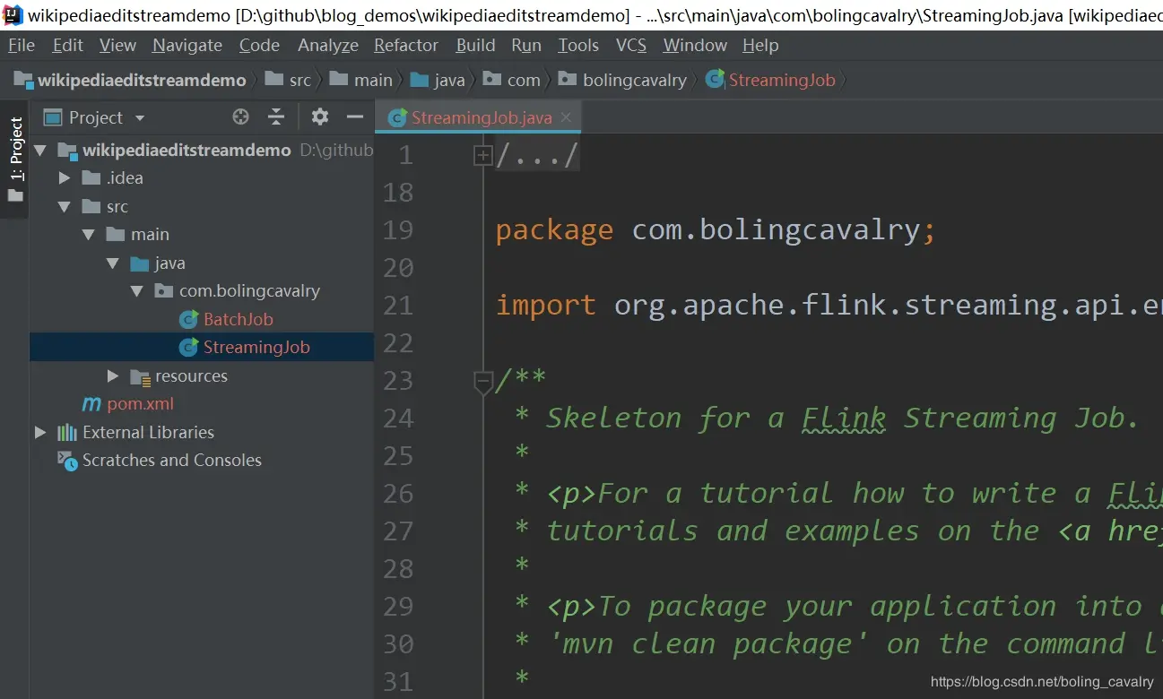
Task: Close the StreamingJob.java tab
Action: [x=566, y=117]
